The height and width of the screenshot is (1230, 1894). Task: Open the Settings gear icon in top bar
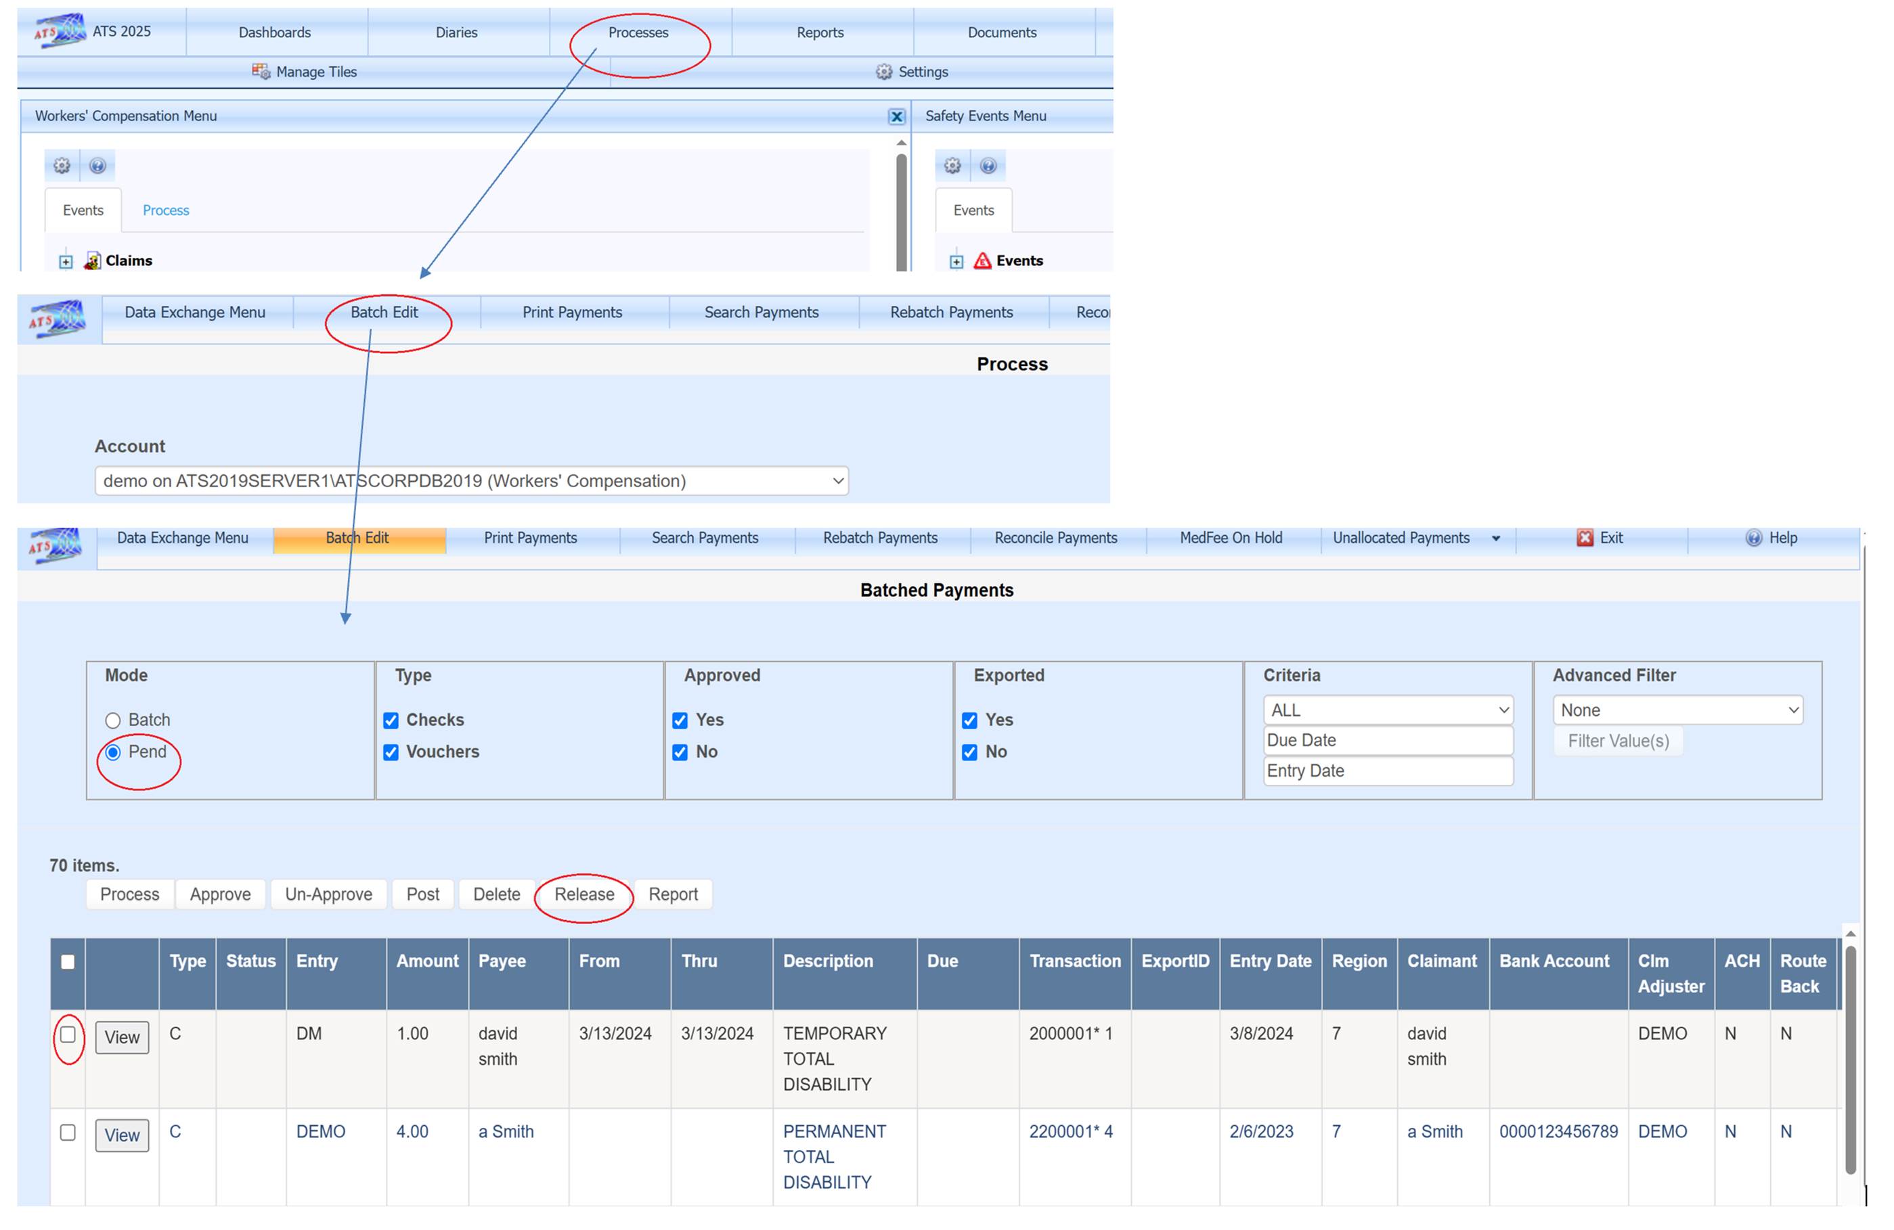click(883, 72)
